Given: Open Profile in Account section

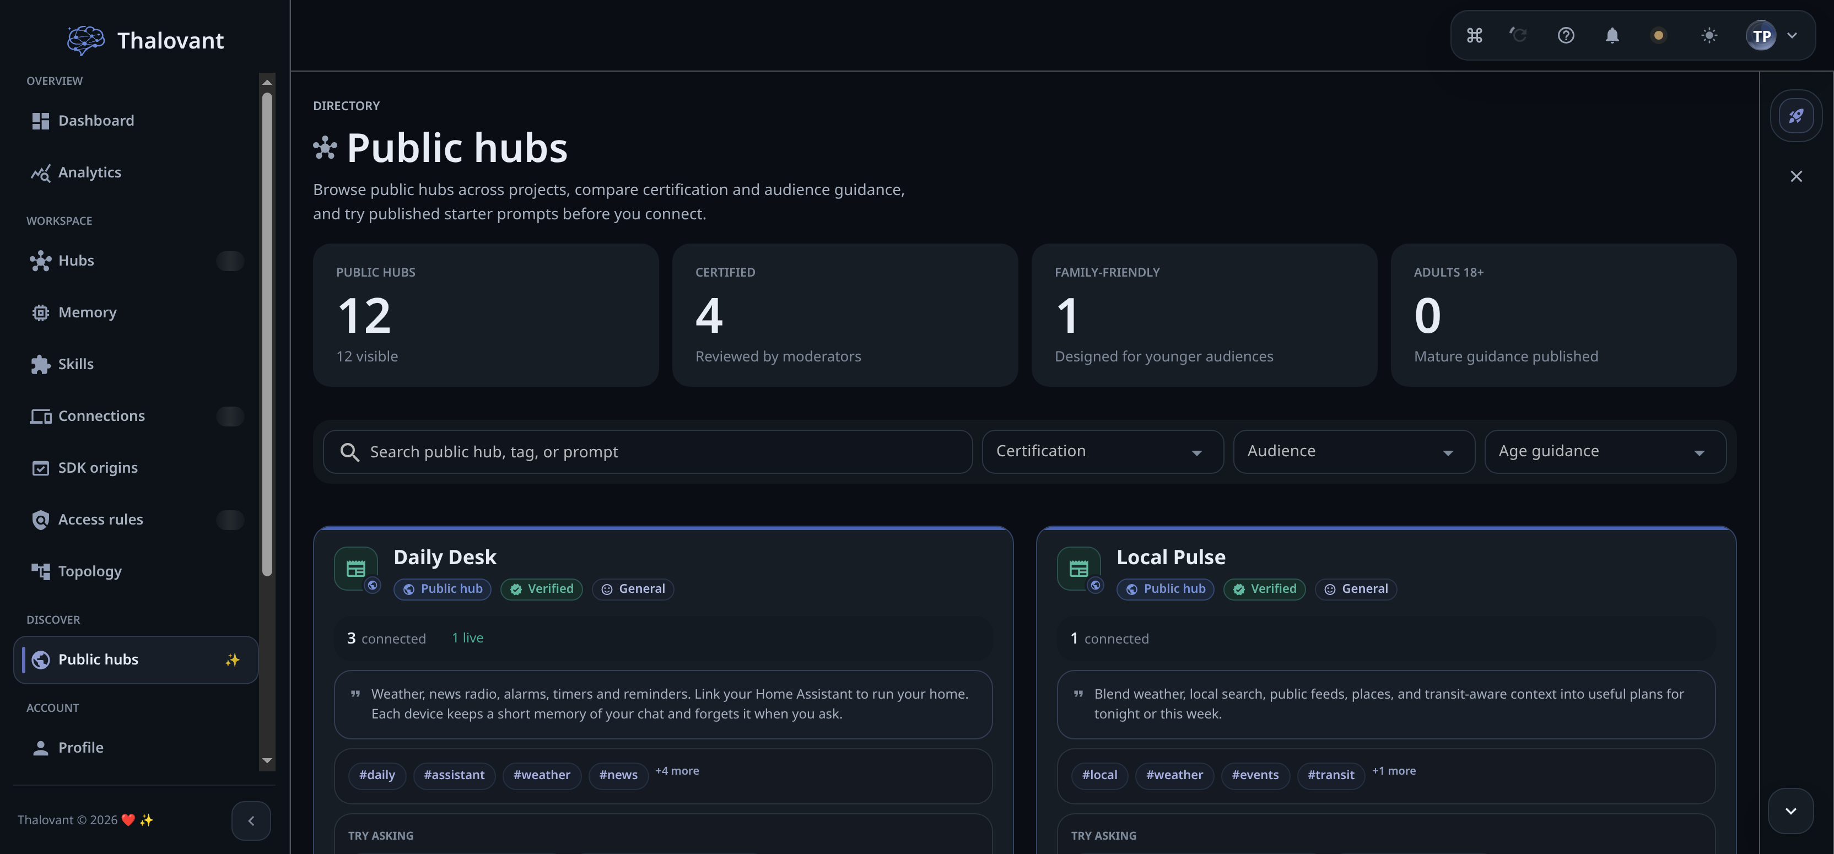Looking at the screenshot, I should click(135, 748).
